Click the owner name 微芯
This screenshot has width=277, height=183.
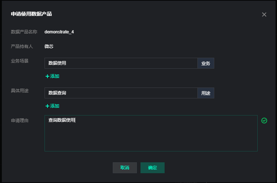pyautogui.click(x=49, y=46)
